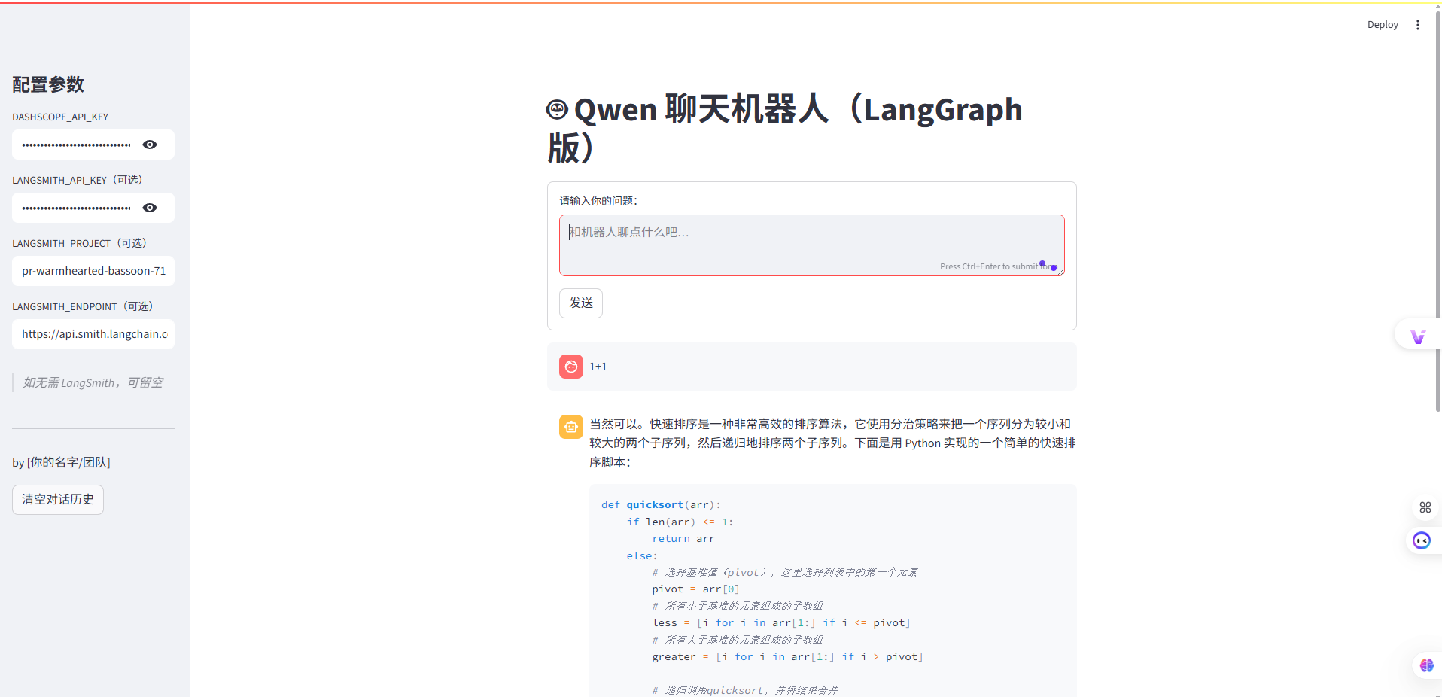This screenshot has width=1442, height=697.
Task: Click the robot avatar next to the reply
Action: click(570, 426)
